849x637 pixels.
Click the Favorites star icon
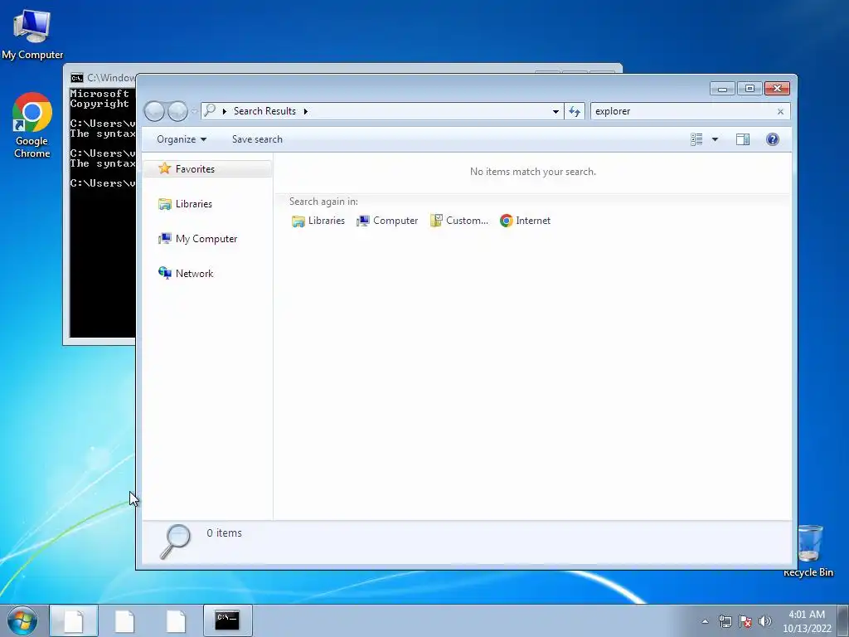coord(165,168)
